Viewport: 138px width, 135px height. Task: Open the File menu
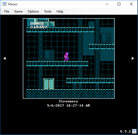click(7, 11)
